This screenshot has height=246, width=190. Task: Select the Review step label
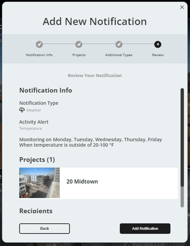click(158, 55)
